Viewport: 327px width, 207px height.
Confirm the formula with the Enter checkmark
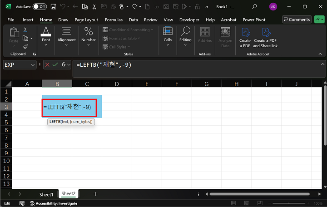[x=55, y=65]
